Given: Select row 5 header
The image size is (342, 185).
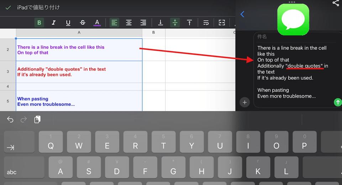Looking at the screenshot, I should 8,101.
